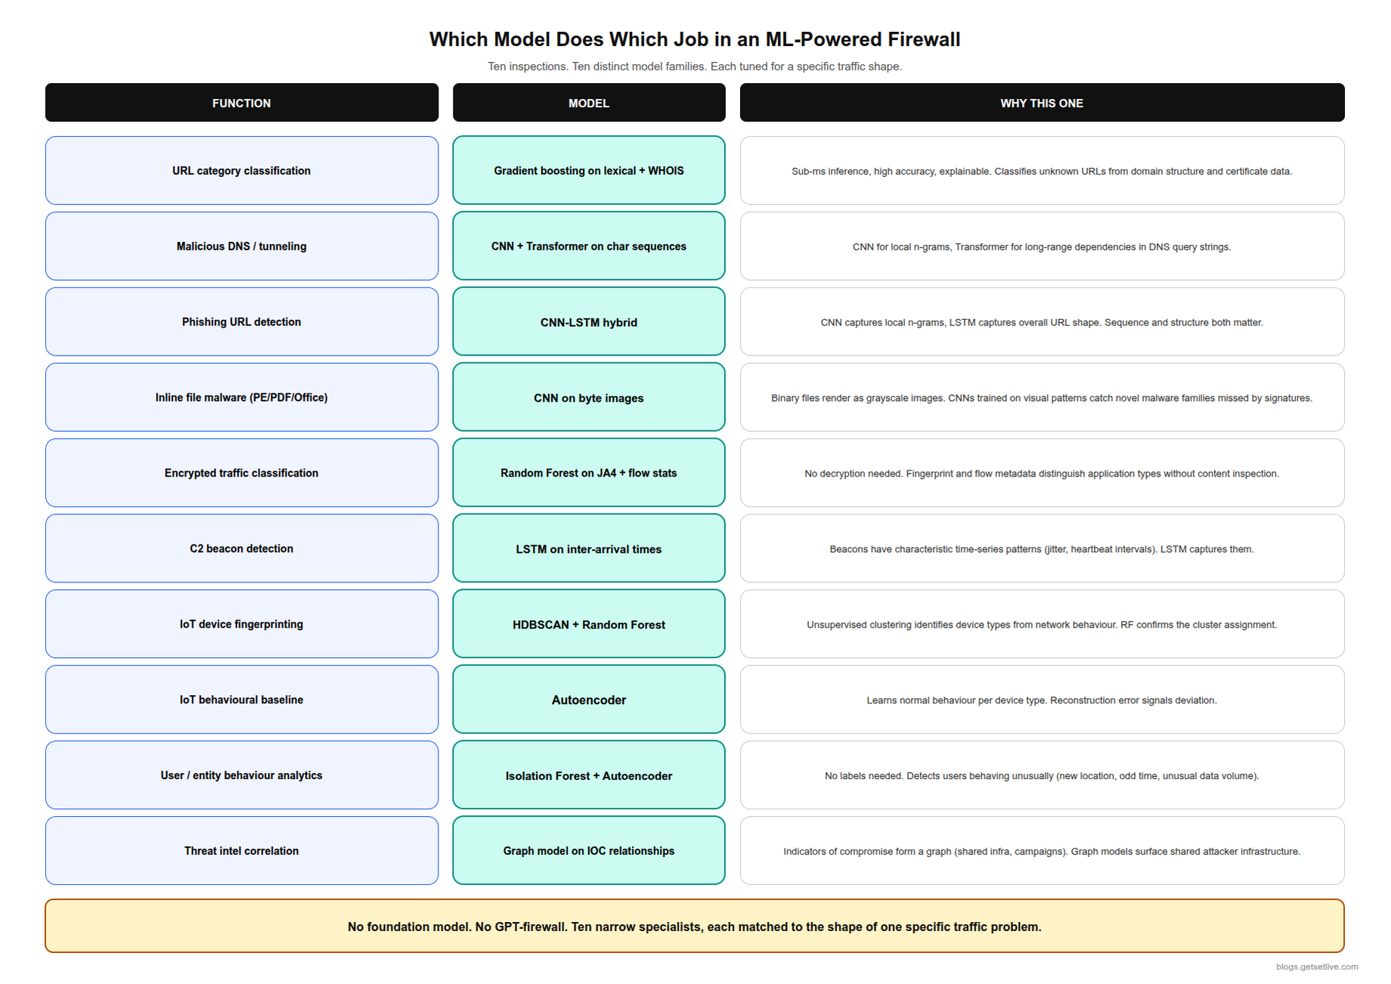Screen dimensions: 1391x984
Task: Click the No labels needed explanation
Action: tap(1042, 776)
